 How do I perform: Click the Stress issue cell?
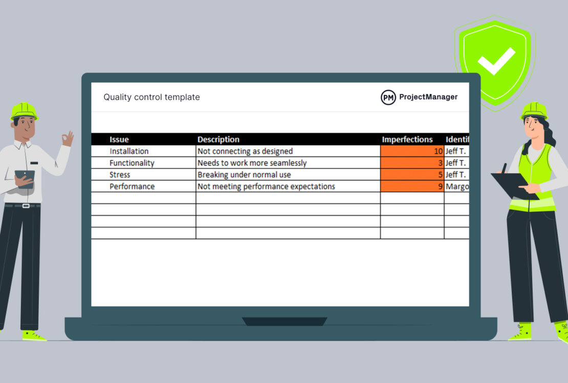pyautogui.click(x=120, y=175)
